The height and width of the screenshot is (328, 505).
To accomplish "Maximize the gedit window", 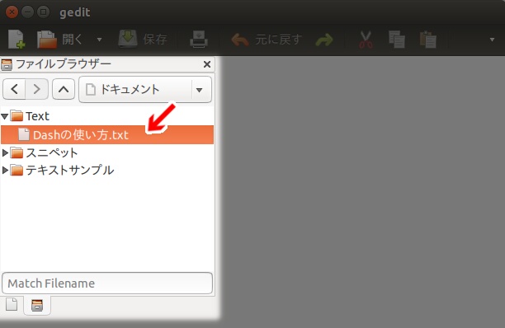I will pos(44,12).
